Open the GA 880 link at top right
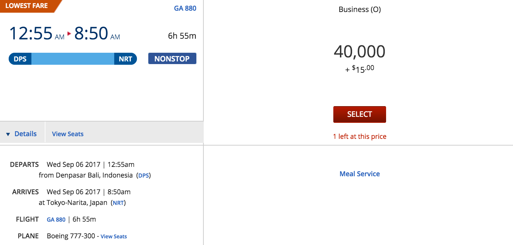The image size is (513, 245). [185, 8]
